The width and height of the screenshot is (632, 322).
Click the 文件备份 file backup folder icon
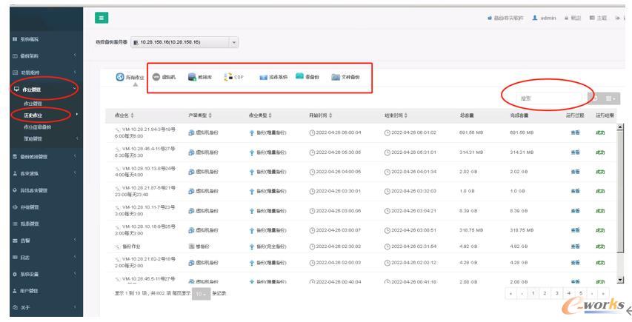pos(336,77)
